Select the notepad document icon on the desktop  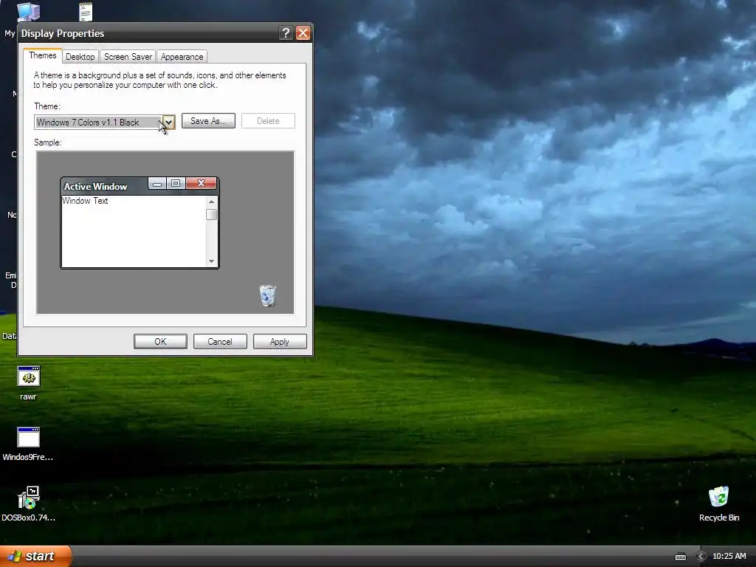[x=86, y=12]
